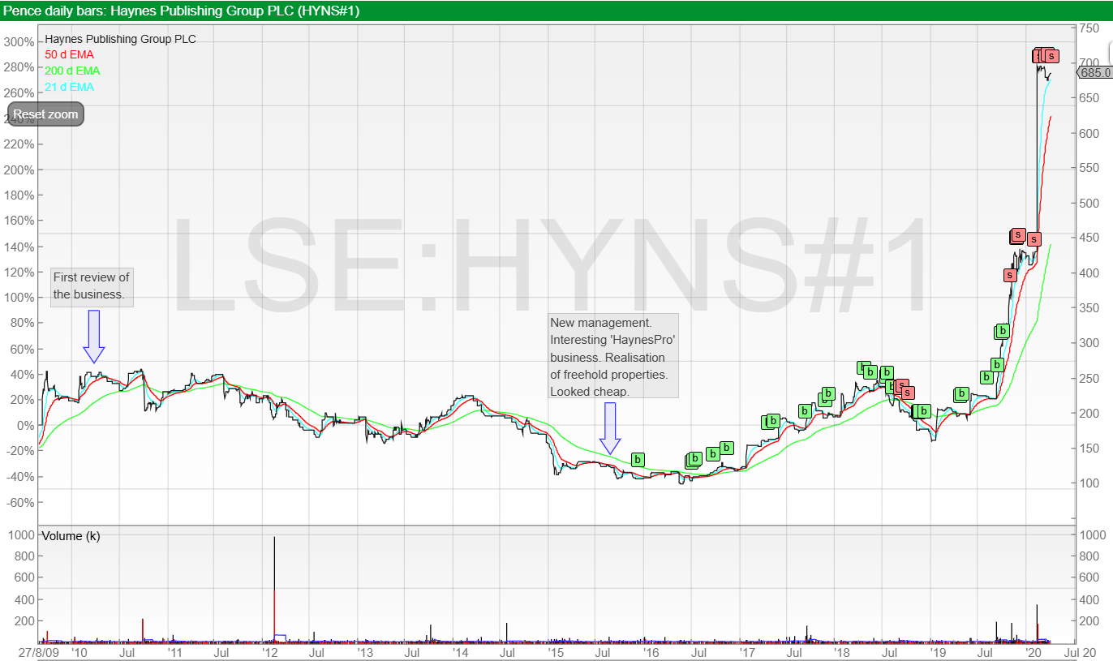Select the 'New management' annotation box
This screenshot has width=1113, height=661.
click(612, 357)
